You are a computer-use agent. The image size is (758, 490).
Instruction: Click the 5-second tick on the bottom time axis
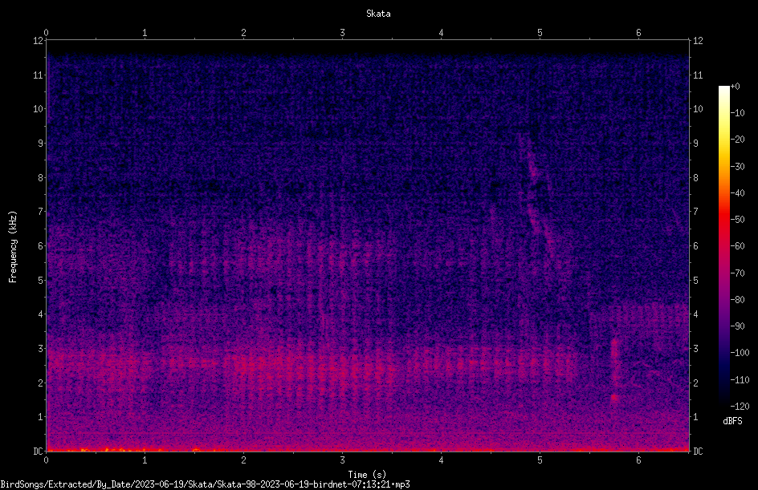(540, 460)
